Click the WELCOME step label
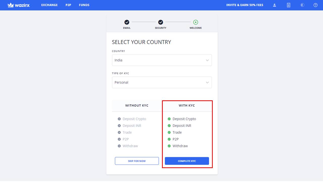 pos(196,28)
